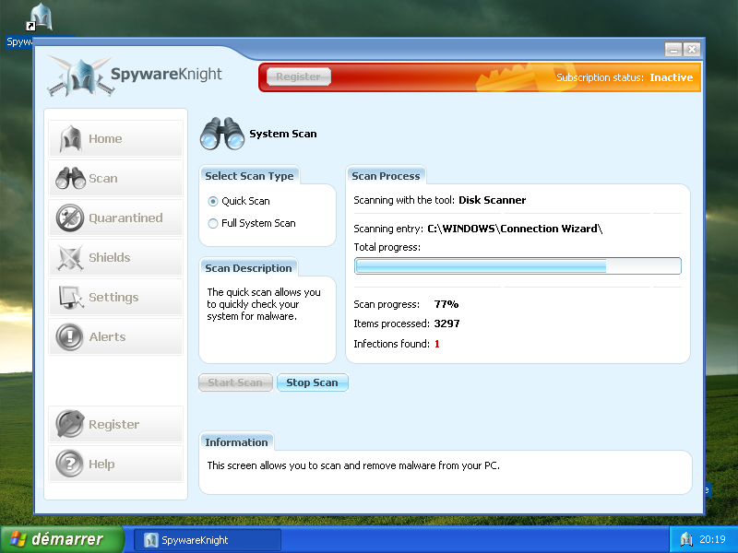Viewport: 738px width, 553px height.
Task: Click the SpywareKnight system tray icon
Action: (x=686, y=539)
